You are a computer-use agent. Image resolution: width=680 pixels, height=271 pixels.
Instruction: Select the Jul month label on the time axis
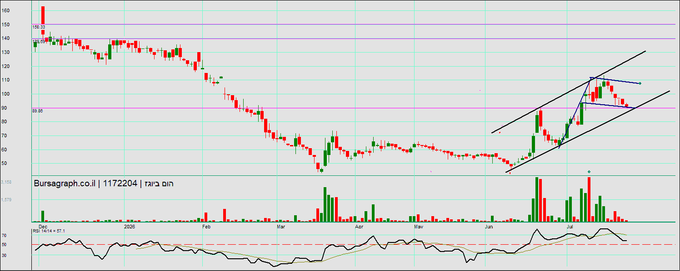point(570,226)
